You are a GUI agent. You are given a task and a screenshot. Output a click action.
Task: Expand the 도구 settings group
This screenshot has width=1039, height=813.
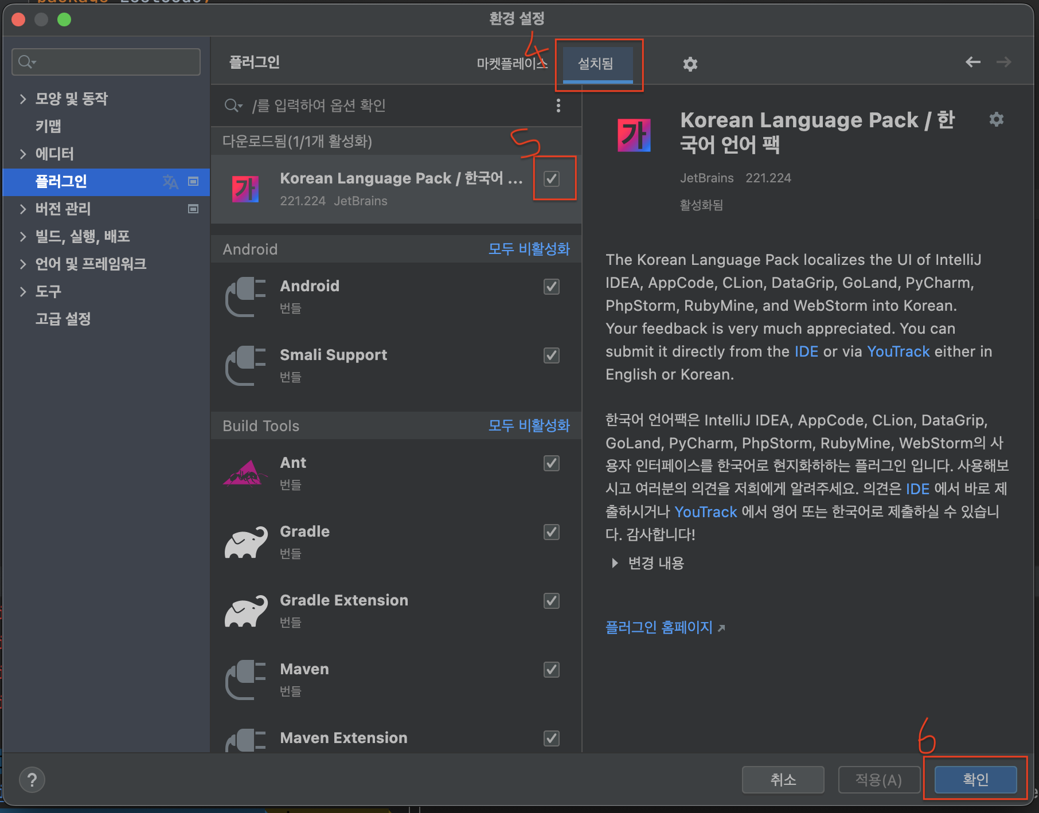point(23,291)
